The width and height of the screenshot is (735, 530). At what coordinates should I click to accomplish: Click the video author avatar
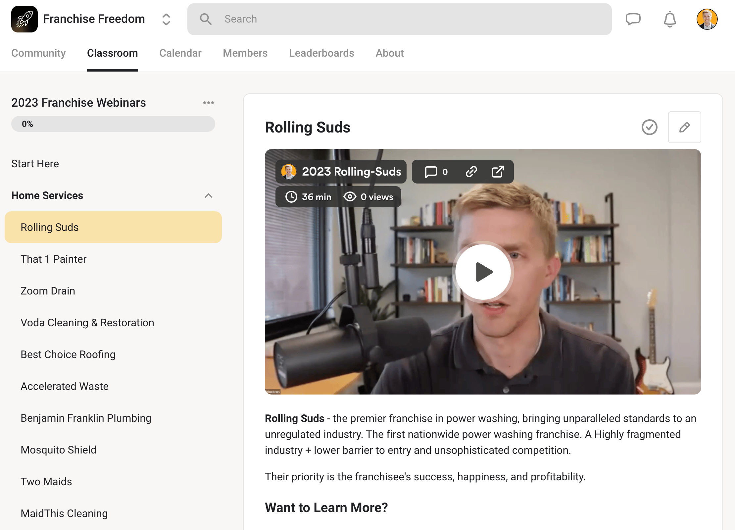pyautogui.click(x=288, y=172)
